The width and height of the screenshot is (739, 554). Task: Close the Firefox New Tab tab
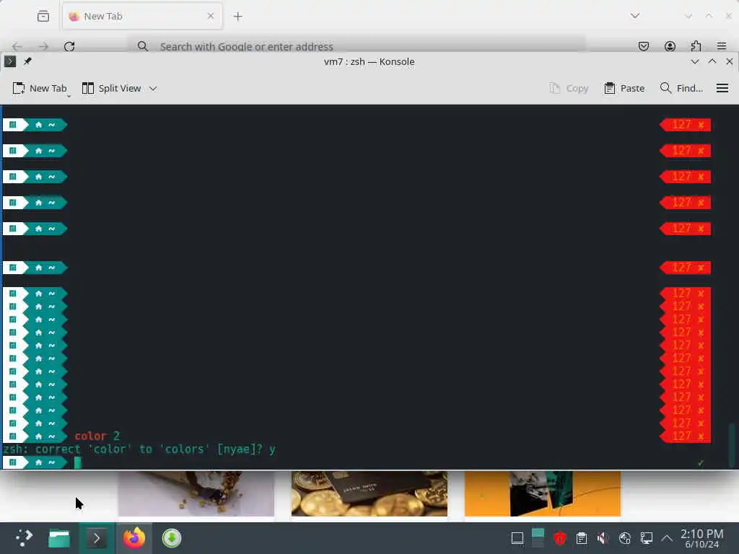[x=211, y=16]
